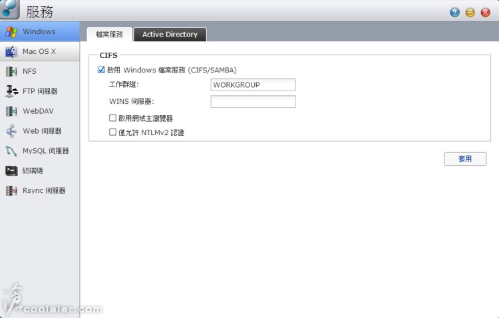Select WebDAV label in sidebar
Image resolution: width=499 pixels, height=318 pixels.
38,111
